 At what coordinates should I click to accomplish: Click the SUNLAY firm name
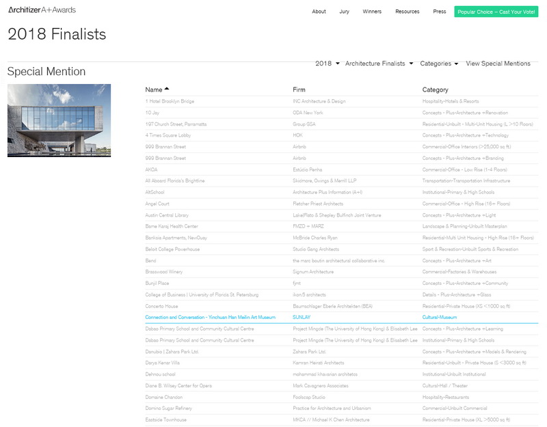302,317
